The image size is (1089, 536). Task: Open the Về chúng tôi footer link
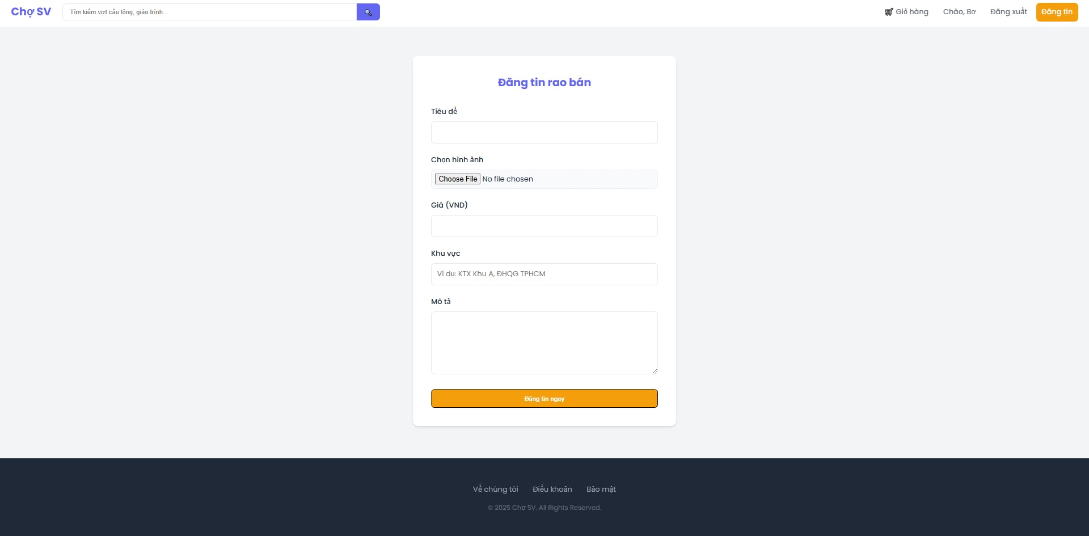click(496, 489)
